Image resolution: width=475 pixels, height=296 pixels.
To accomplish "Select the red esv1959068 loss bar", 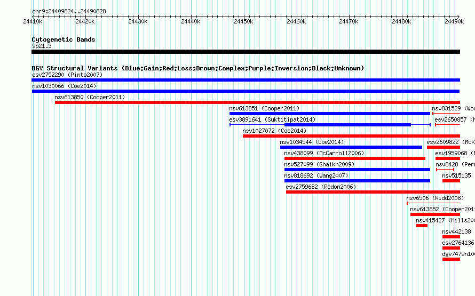I will [448, 158].
